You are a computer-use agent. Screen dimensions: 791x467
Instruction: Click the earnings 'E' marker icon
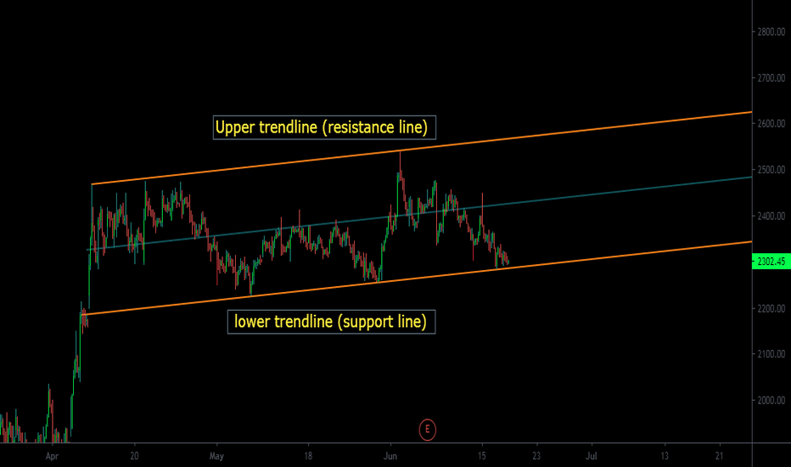click(427, 430)
